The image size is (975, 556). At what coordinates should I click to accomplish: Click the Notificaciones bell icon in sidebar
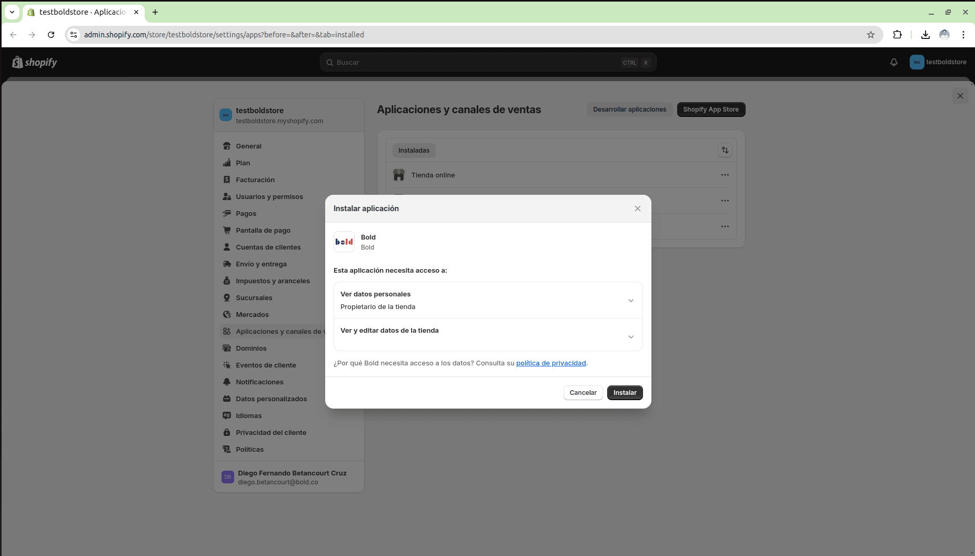227,382
